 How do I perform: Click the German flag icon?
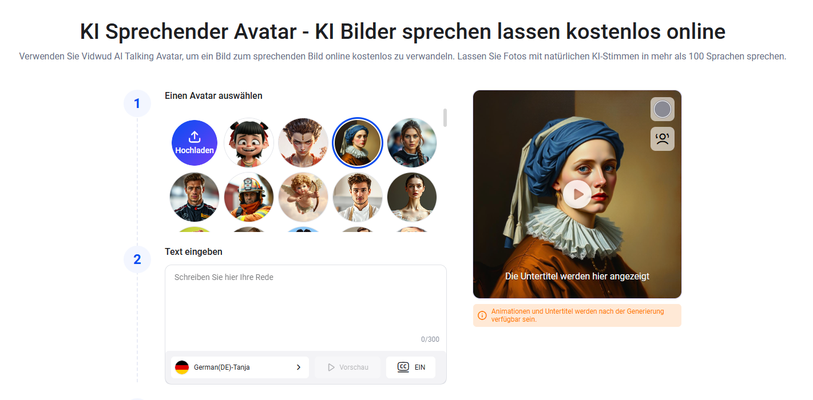182,367
